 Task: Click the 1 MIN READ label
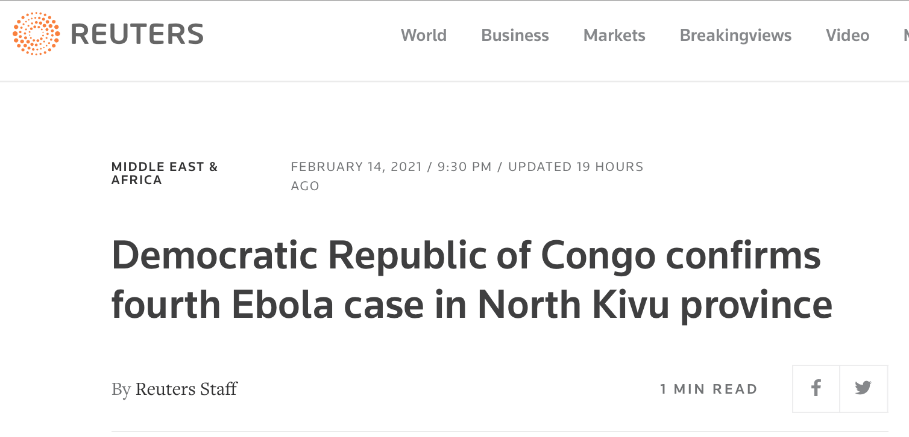point(708,389)
